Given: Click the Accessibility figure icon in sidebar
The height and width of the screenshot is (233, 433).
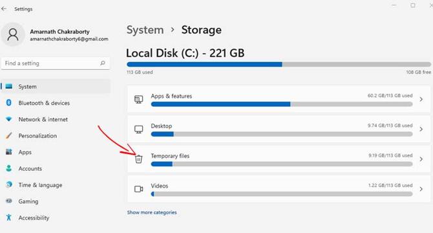Looking at the screenshot, I should point(9,217).
